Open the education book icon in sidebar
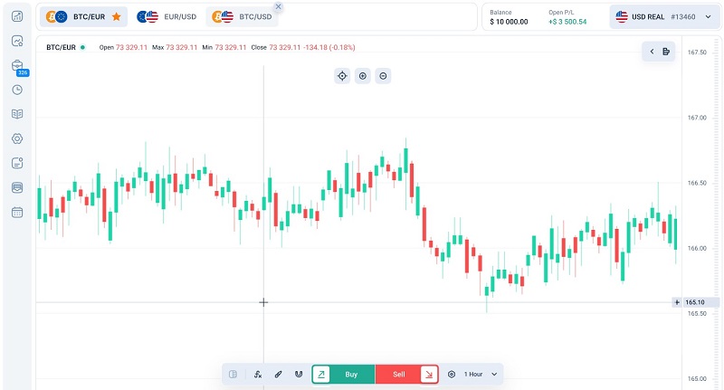This screenshot has height=390, width=724. click(17, 114)
